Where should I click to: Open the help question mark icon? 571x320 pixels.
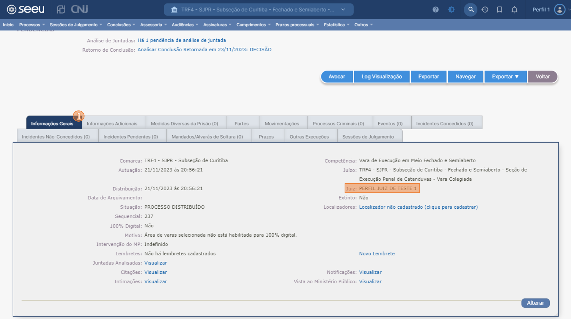[435, 10]
